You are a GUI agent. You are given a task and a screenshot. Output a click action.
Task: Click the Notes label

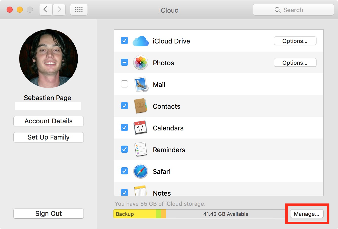(162, 193)
